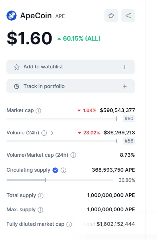The image size is (157, 240).
Task: Click the ApeCoin logo icon
Action: click(12, 16)
